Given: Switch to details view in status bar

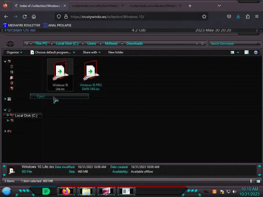Looking at the screenshot, I should point(251,181).
